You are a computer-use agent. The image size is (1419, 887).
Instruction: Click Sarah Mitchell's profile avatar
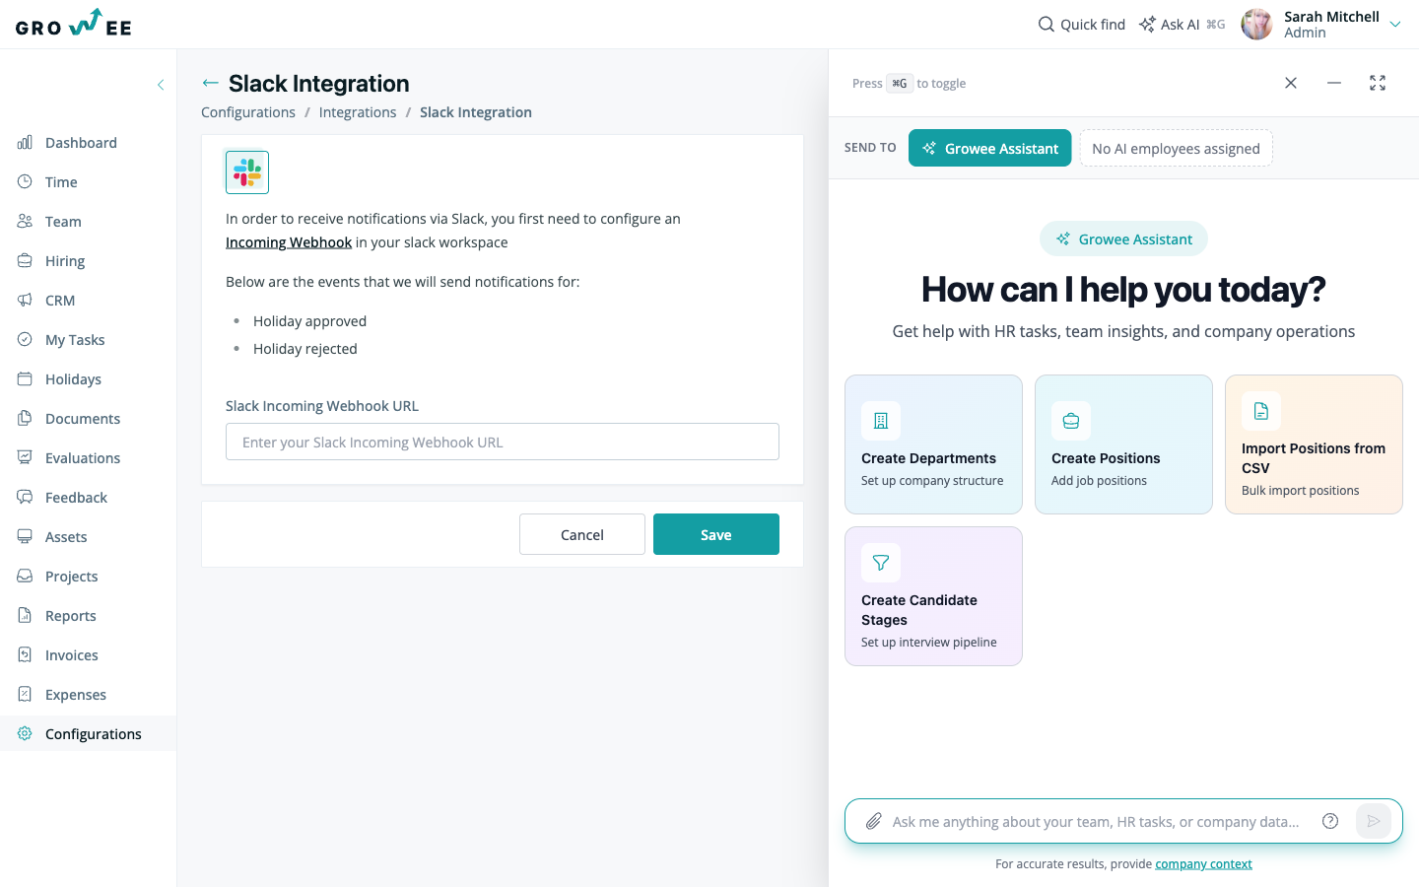pos(1256,25)
